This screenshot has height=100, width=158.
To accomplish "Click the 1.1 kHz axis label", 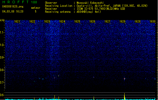I will coord(2,32).
